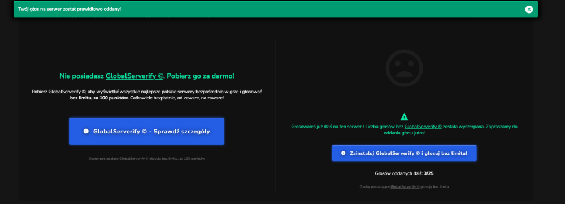Click 'Zainstaluj GlobalServerify © i głosuj bez limitu!' button

click(405, 153)
